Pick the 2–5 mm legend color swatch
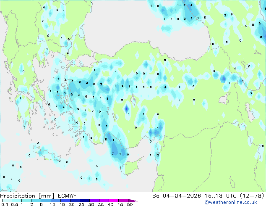 point(36,201)
